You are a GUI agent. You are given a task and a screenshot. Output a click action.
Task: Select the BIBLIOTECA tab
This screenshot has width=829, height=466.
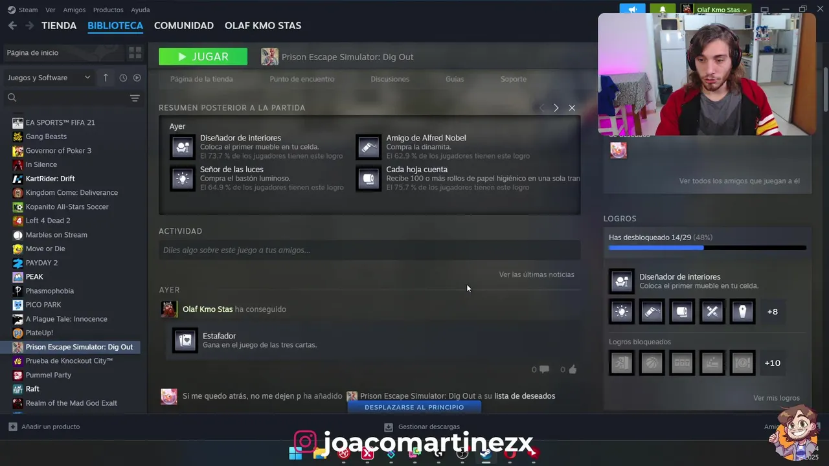click(x=115, y=25)
